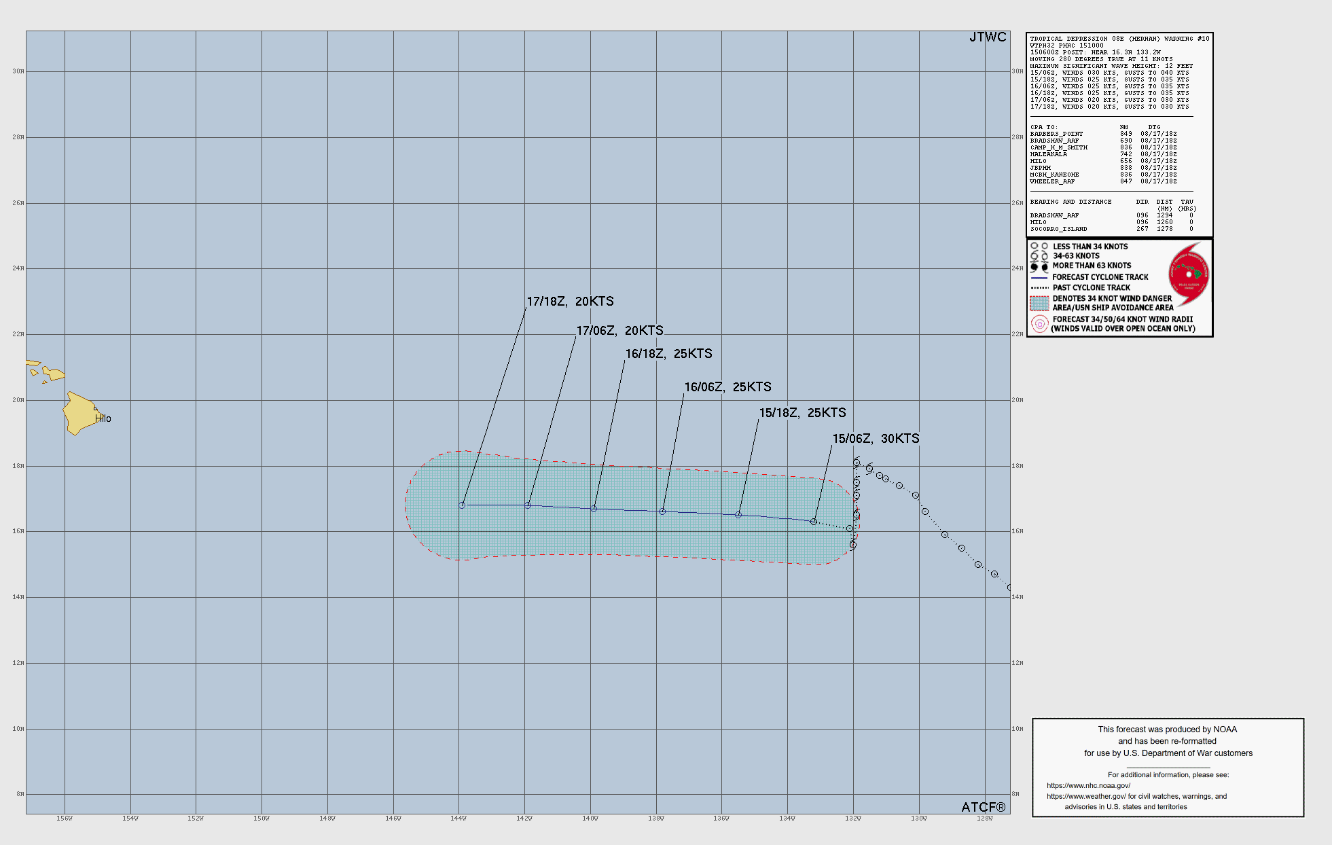Click the ATCF® label below the map

[984, 807]
